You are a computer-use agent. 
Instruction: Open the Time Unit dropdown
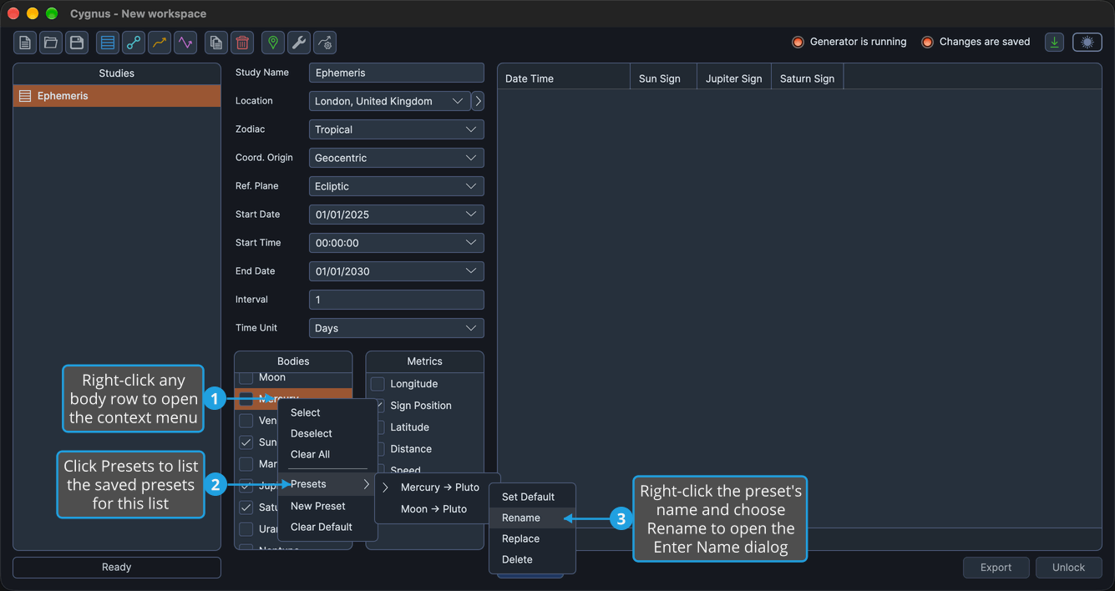pos(397,328)
